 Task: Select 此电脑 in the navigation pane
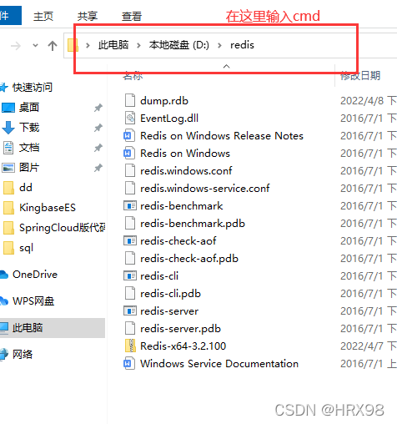point(28,328)
